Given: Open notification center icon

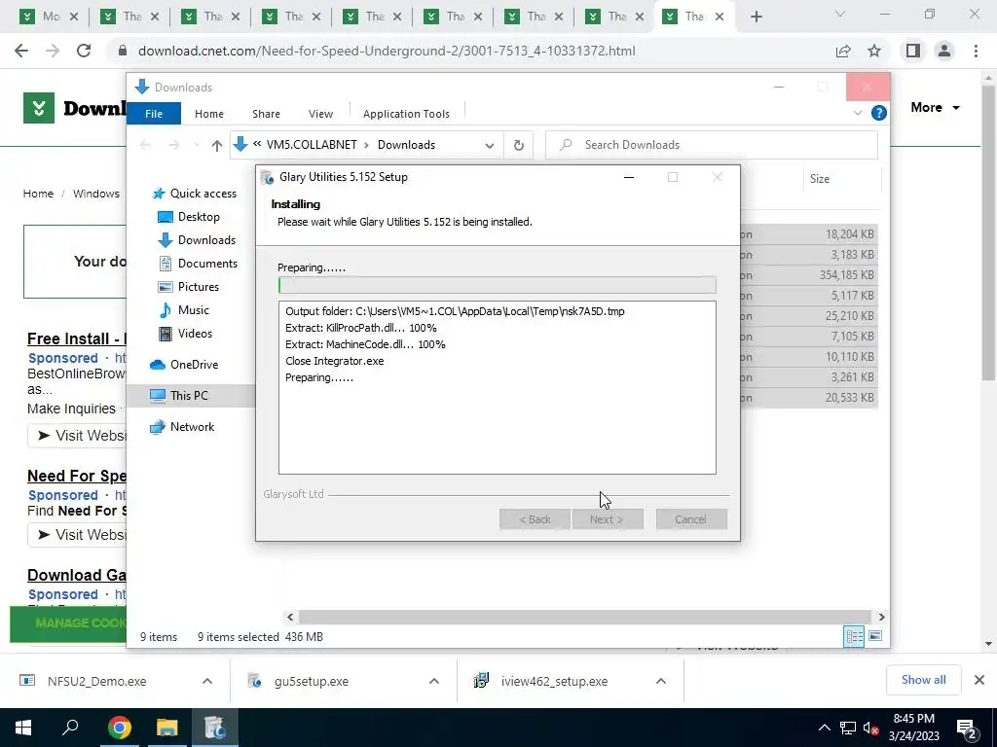Looking at the screenshot, I should pos(967,728).
